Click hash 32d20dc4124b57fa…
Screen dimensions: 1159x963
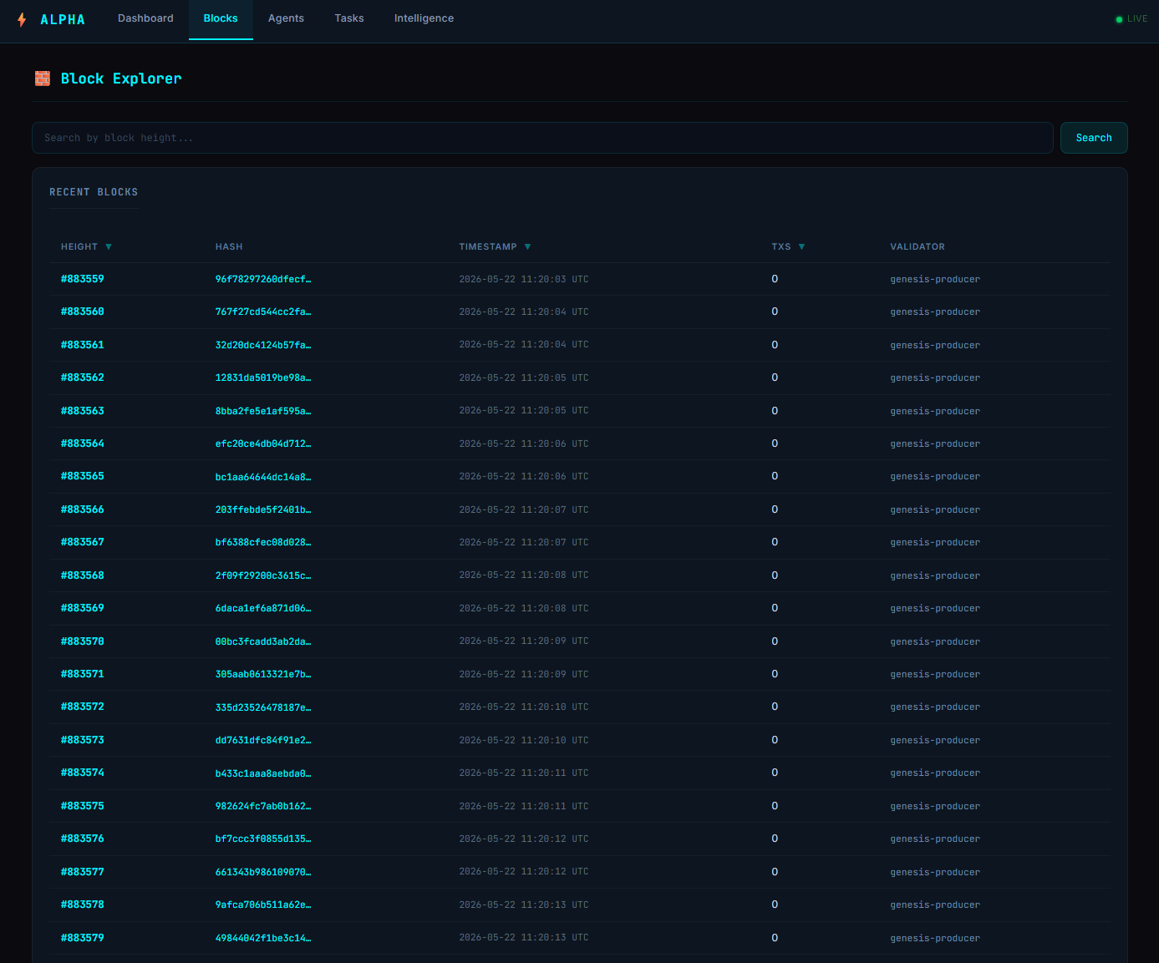263,345
